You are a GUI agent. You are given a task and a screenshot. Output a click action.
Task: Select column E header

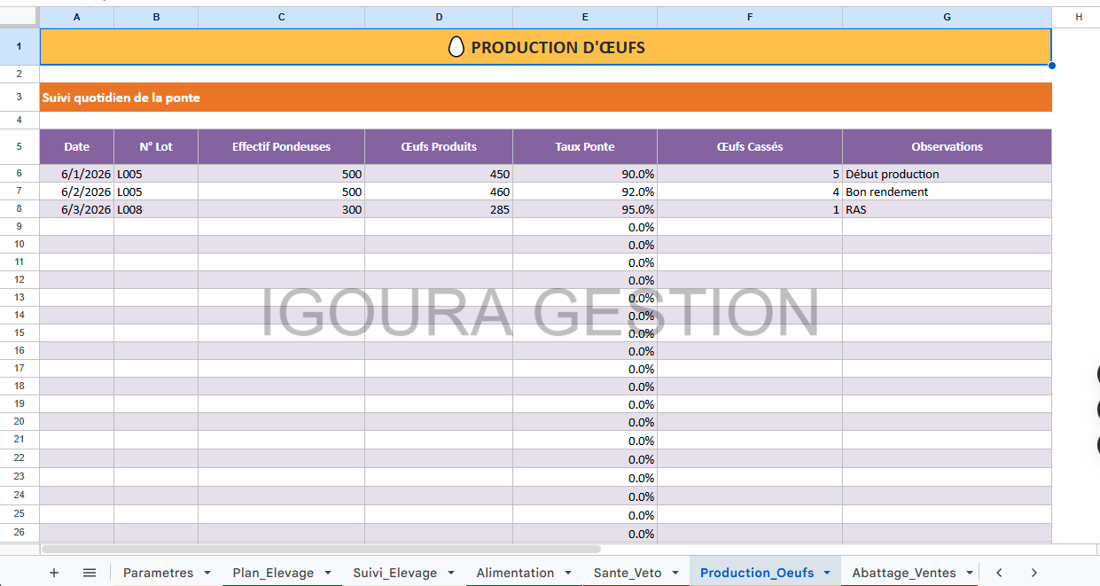point(585,17)
